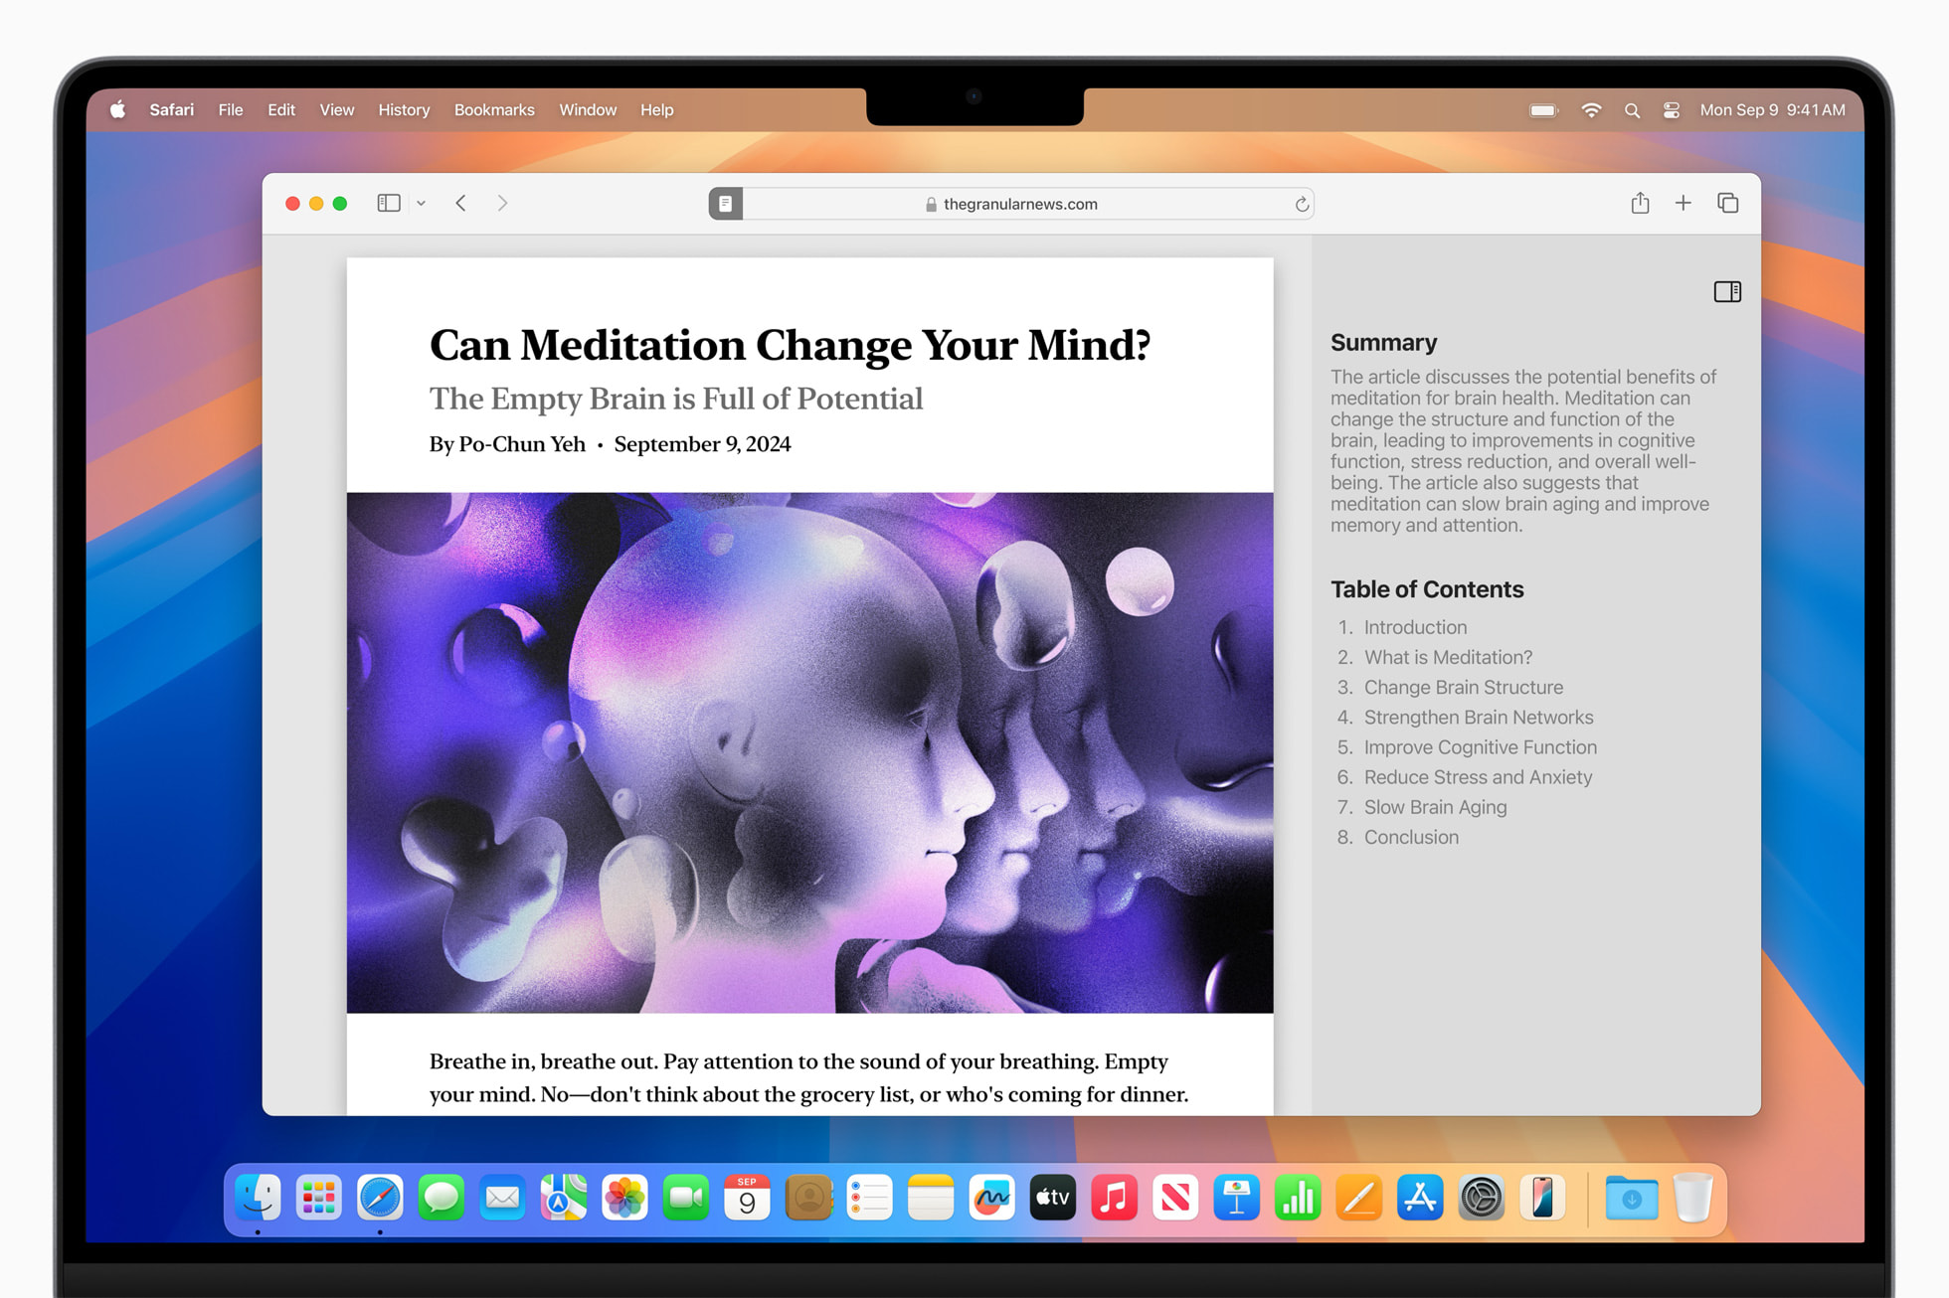Open Launchpad in the Dock

coord(318,1198)
